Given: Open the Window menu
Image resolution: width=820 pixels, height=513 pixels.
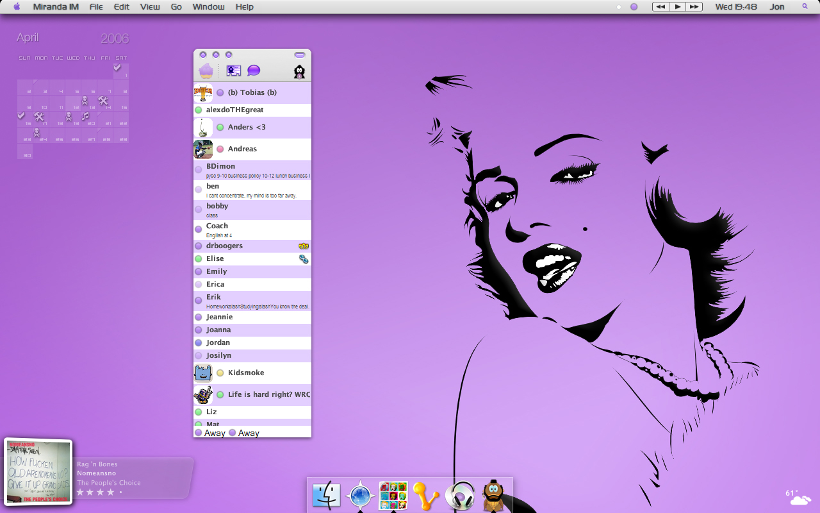Looking at the screenshot, I should [209, 6].
